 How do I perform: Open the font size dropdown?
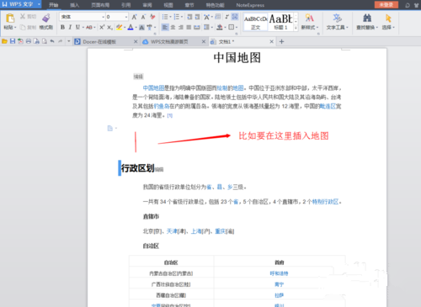[126, 17]
